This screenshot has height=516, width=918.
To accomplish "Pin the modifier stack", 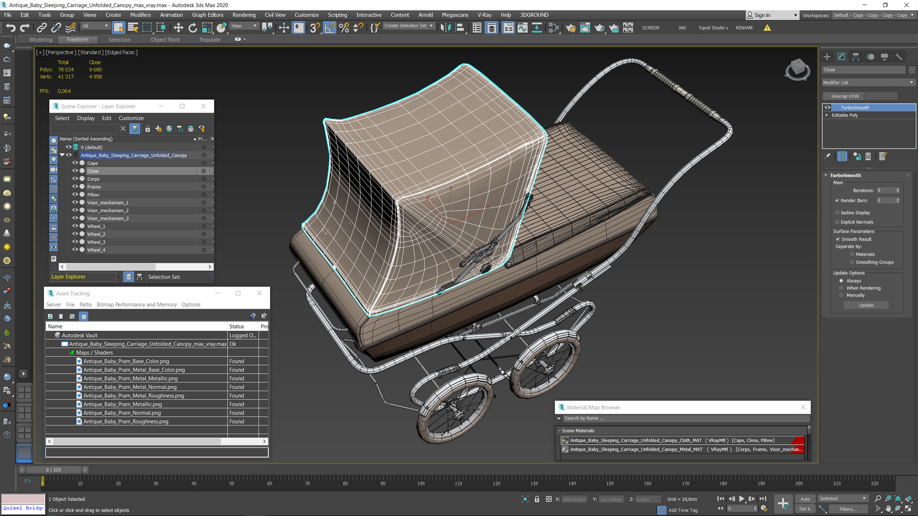I will (x=828, y=156).
